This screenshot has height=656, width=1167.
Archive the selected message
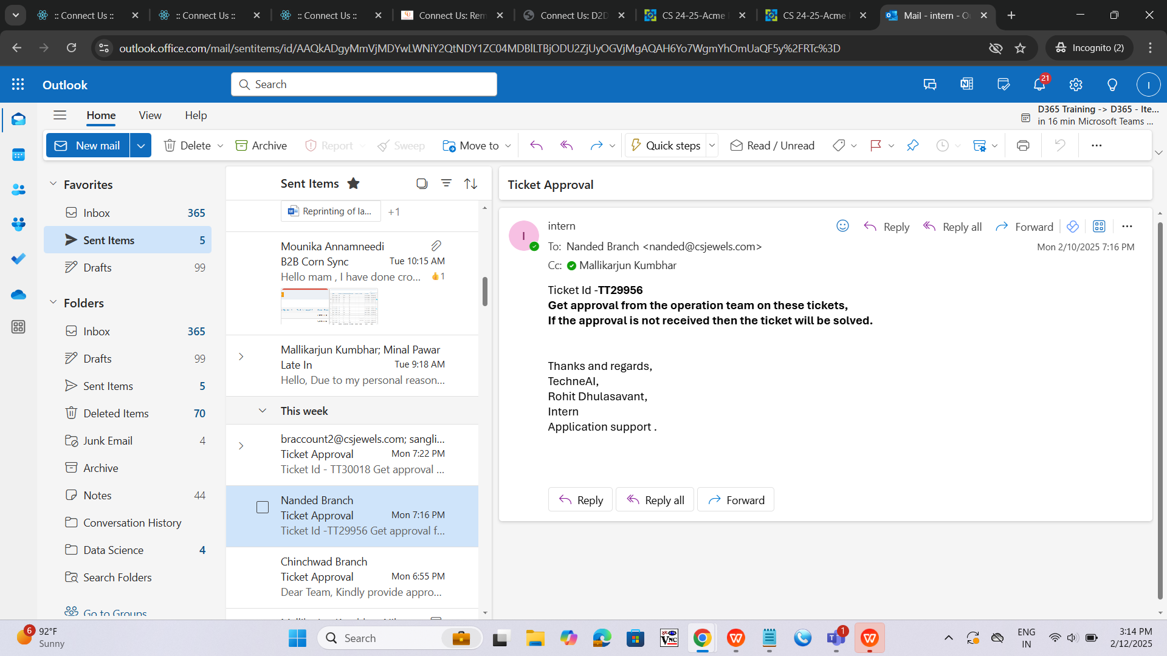261,146
